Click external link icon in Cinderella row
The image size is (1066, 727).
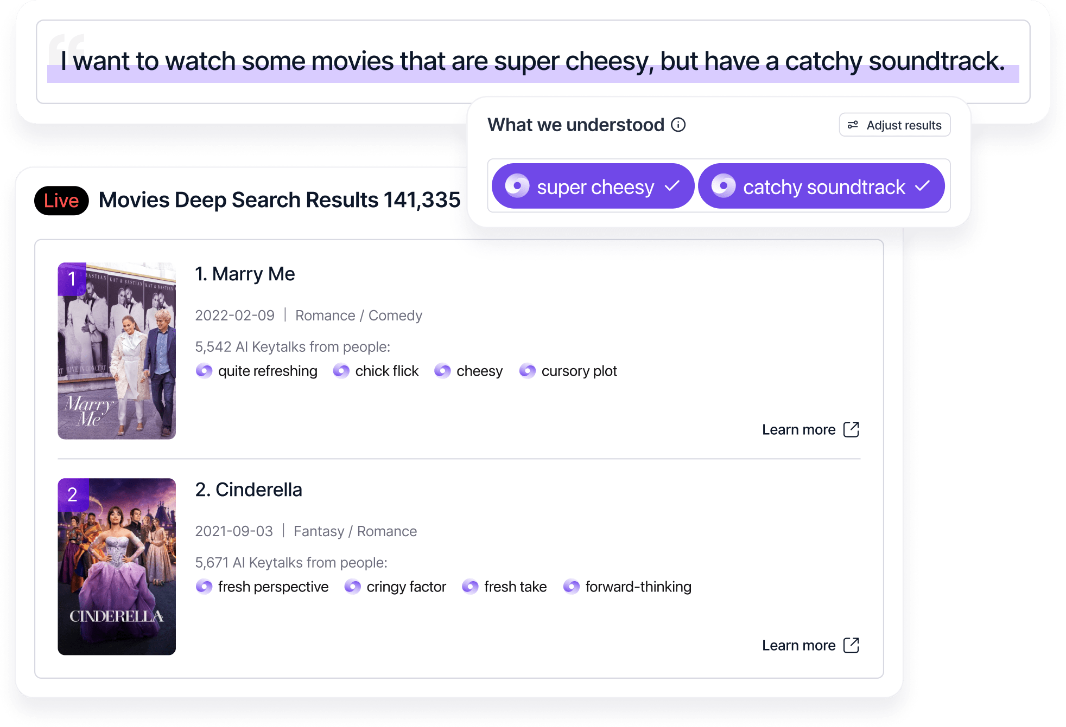[x=851, y=645]
